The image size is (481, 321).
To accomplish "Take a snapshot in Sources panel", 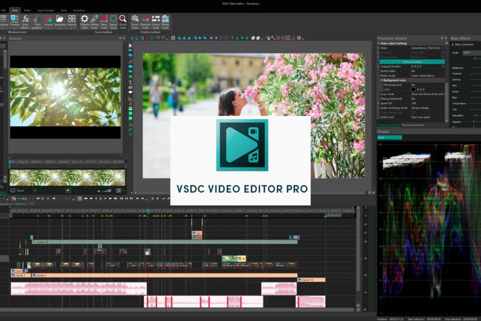I will click(x=118, y=191).
